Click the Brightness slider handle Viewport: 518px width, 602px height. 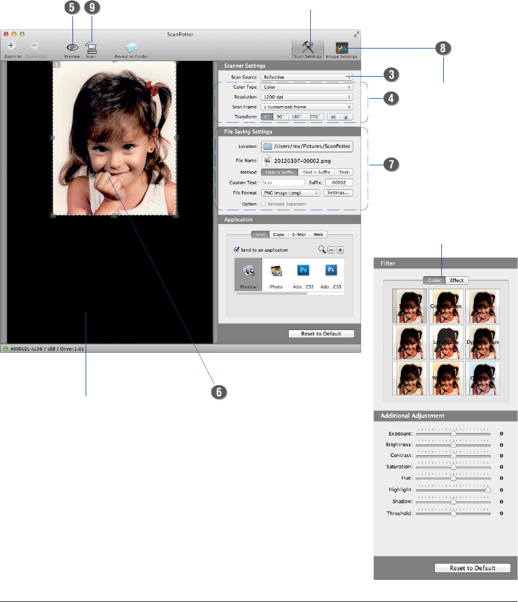453,445
